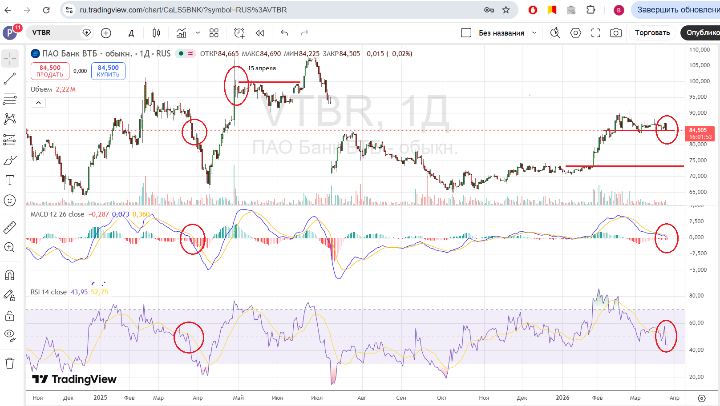Open the layout grid selector
This screenshot has height=406, width=720.
pyautogui.click(x=214, y=33)
